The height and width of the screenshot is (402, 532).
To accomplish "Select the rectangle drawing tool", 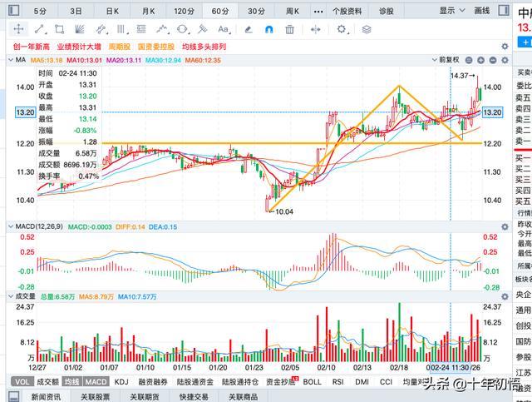I will tap(60, 30).
